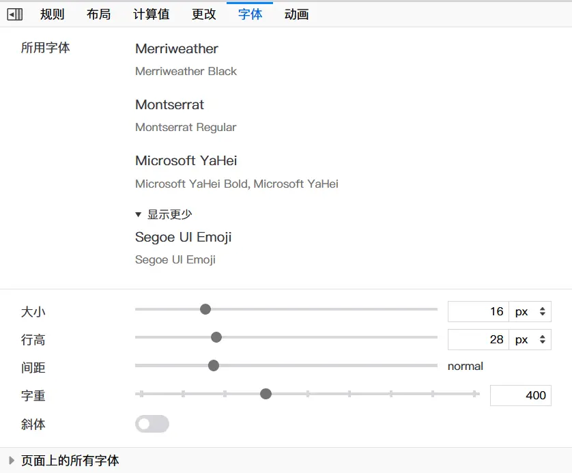Click the 字体 tab

250,14
